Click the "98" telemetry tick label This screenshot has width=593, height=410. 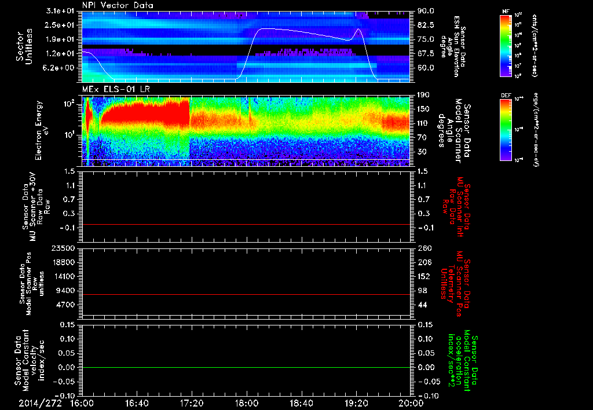point(422,291)
